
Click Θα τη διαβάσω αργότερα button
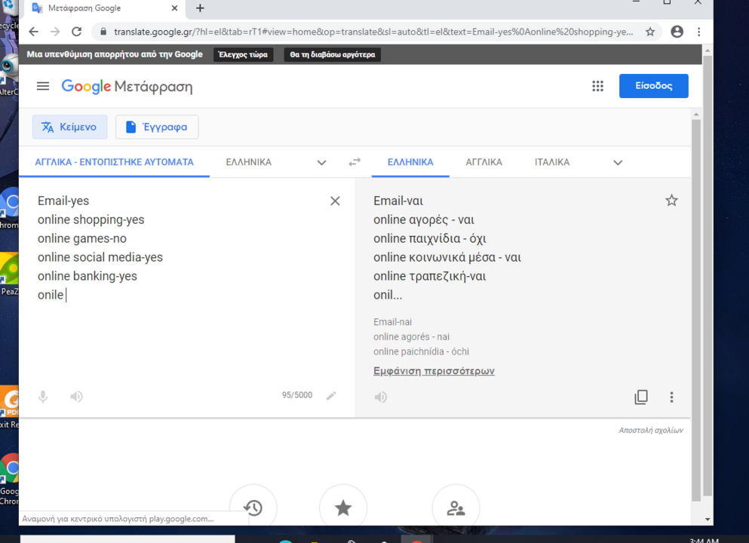333,54
